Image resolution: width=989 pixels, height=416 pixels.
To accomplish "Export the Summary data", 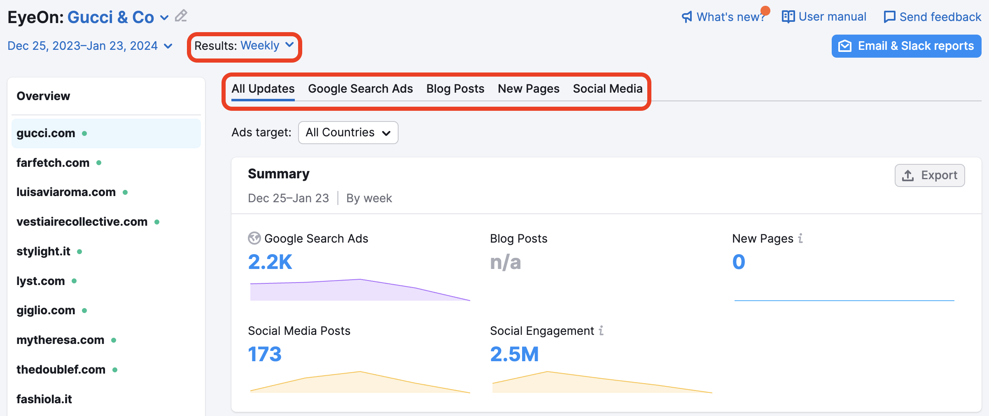I will click(930, 175).
